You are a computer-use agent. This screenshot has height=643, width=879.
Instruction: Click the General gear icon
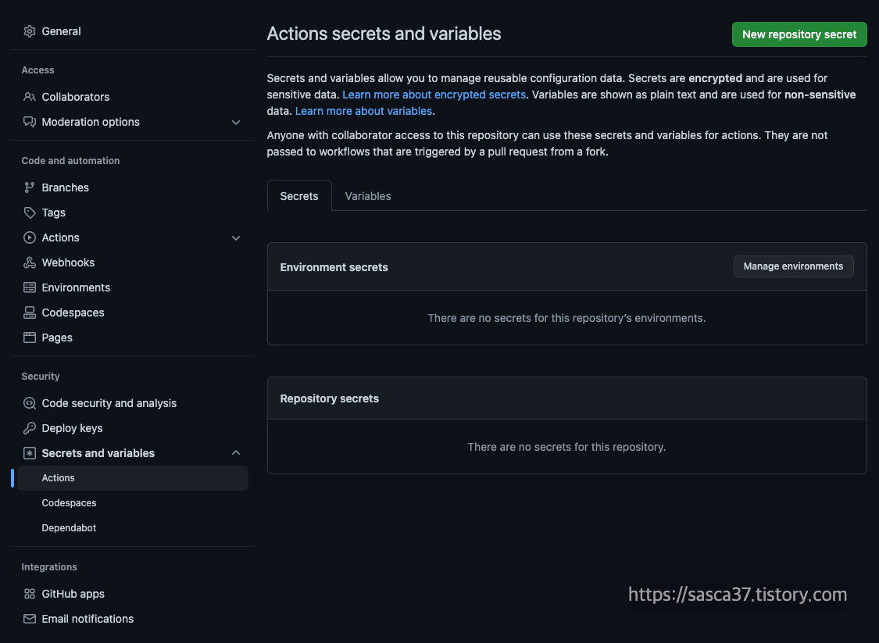30,31
